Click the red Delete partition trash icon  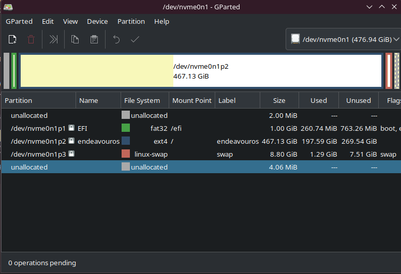31,39
